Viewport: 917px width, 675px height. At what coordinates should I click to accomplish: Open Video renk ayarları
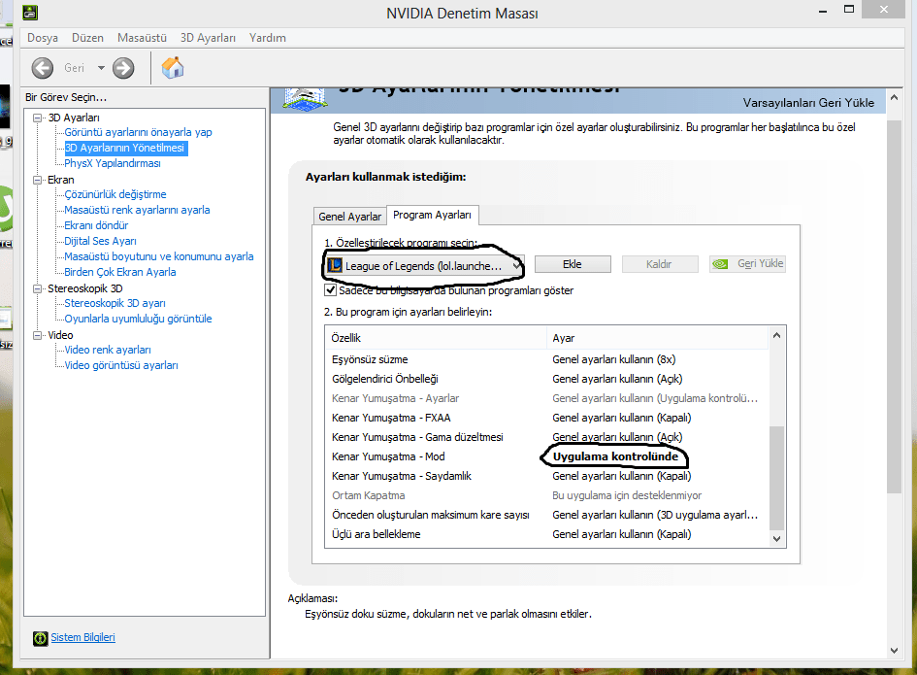(108, 350)
